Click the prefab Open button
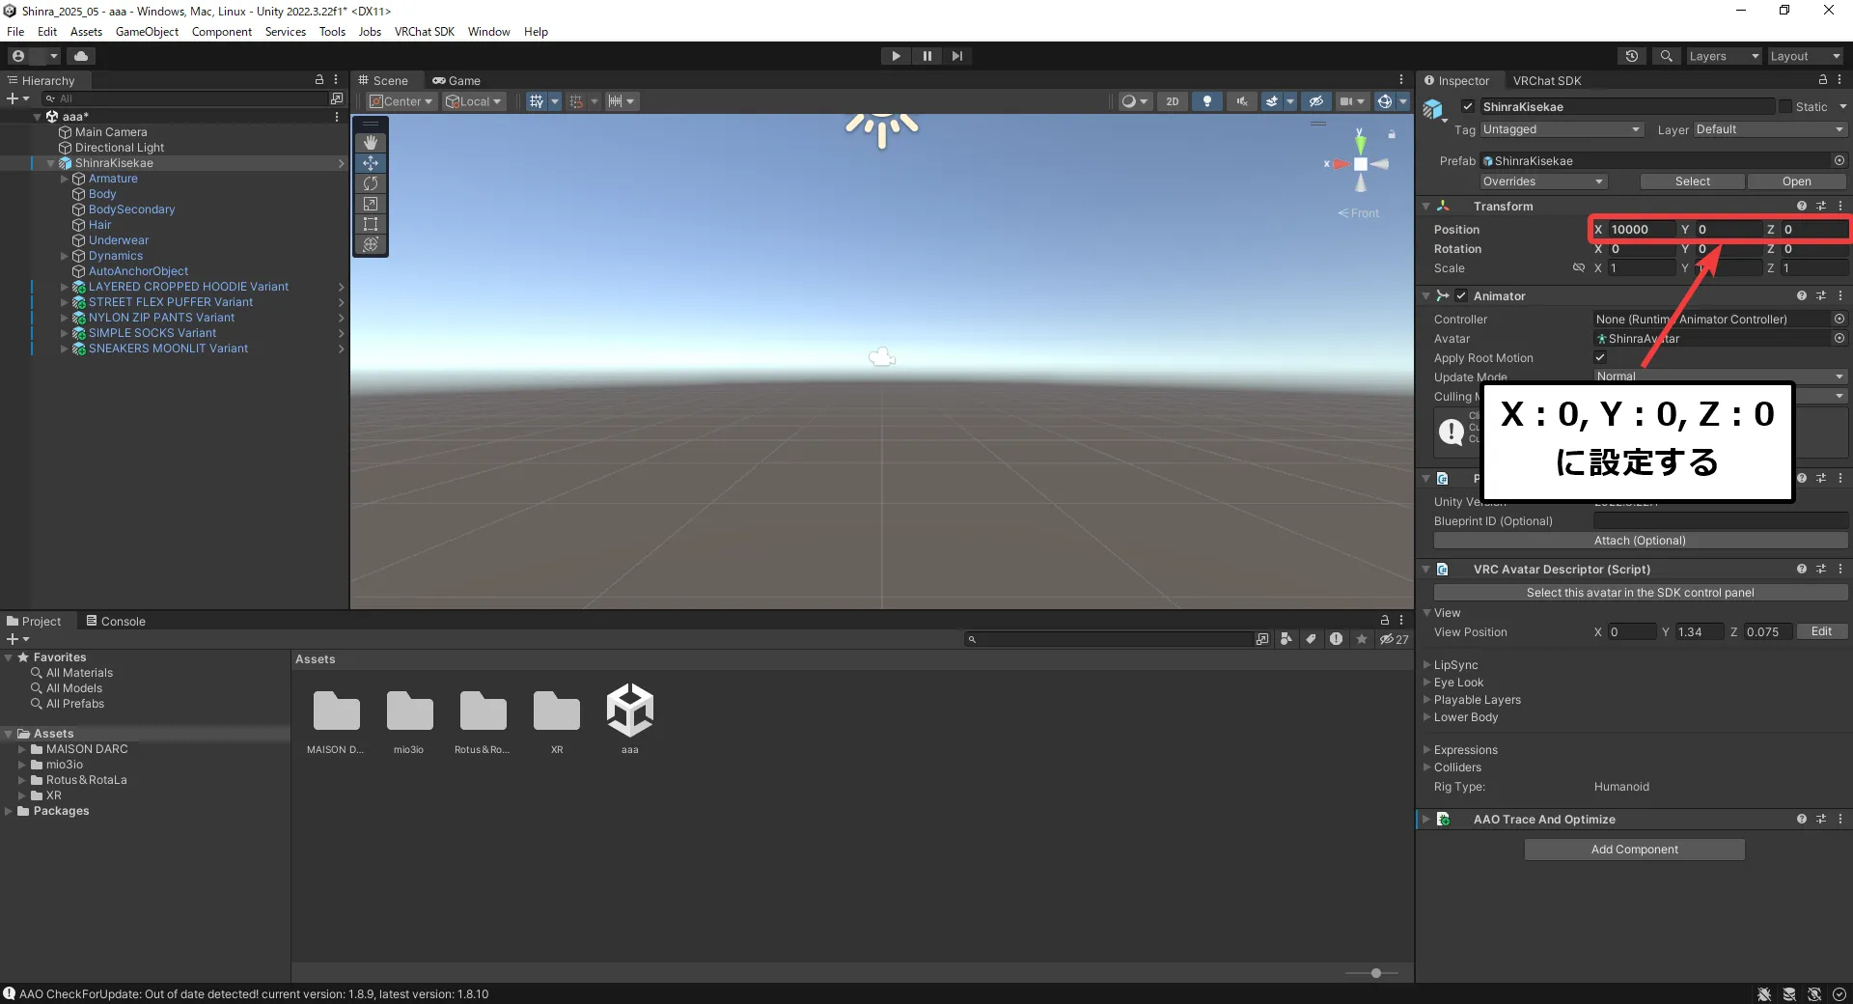 tap(1796, 181)
